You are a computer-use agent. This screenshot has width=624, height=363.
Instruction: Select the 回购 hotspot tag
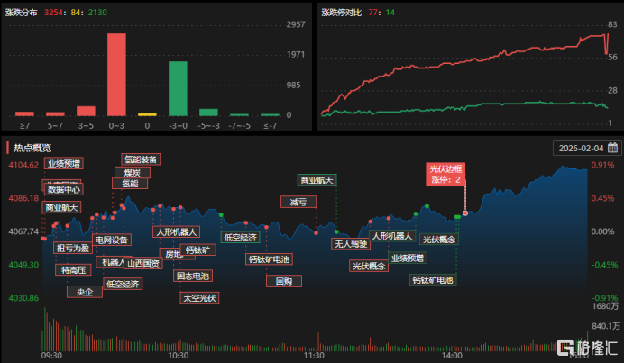[x=284, y=281]
